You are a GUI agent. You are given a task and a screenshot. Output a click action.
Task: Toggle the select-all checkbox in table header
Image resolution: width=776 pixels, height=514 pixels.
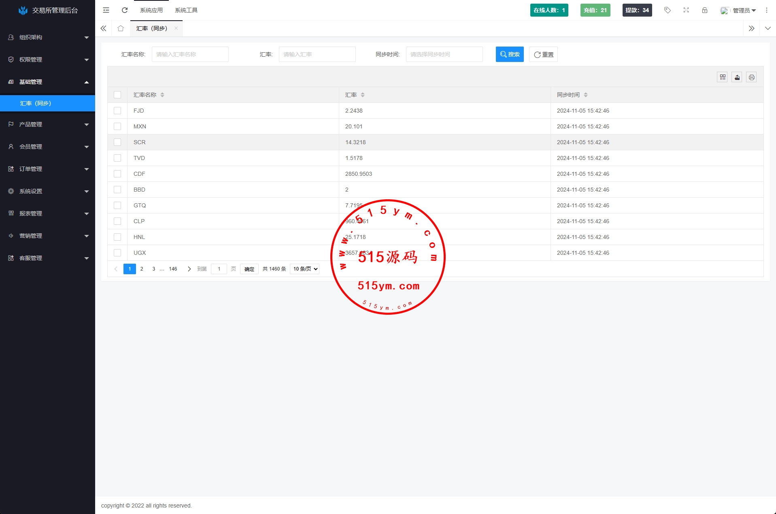coord(117,95)
